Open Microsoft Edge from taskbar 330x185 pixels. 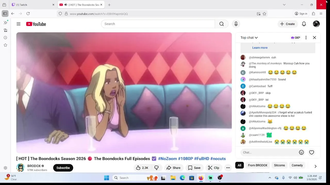pos(182,178)
